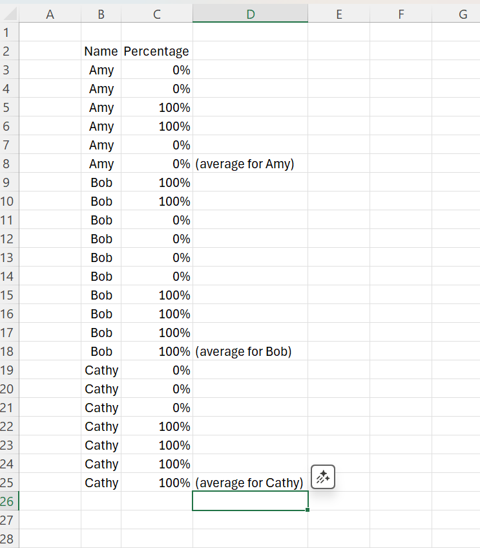
Task: Click the Name header cell
Action: click(101, 51)
